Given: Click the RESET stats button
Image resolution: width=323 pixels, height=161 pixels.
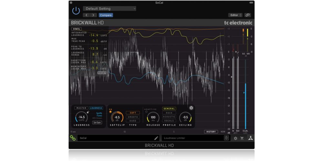Looking at the screenshot, I should click(x=102, y=73).
